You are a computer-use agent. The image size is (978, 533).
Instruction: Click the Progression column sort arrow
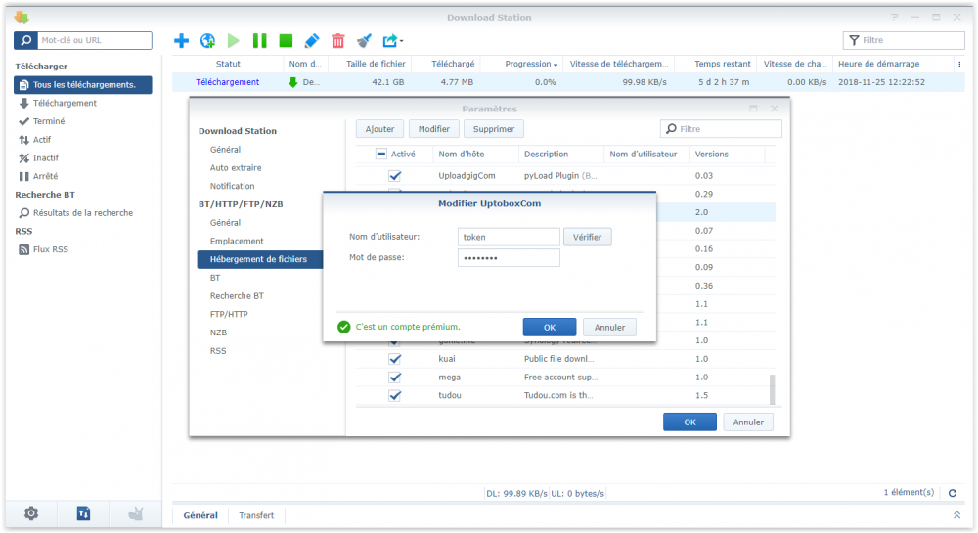click(x=556, y=65)
